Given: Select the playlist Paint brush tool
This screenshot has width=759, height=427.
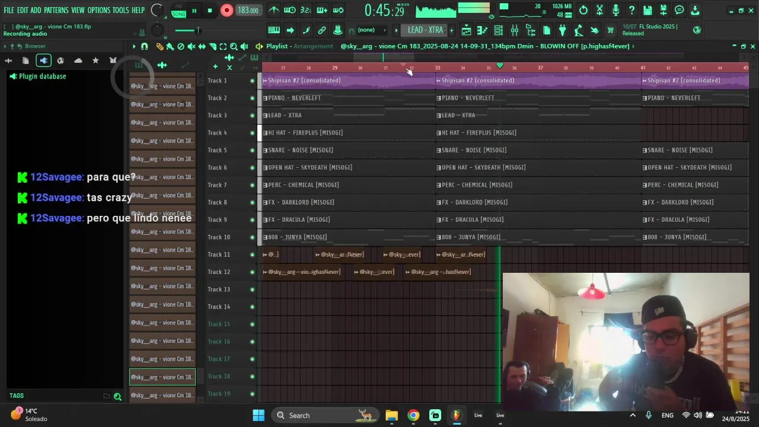Looking at the screenshot, I should pos(170,46).
